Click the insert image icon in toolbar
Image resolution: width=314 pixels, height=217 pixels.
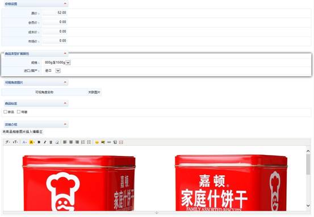(x=103, y=142)
